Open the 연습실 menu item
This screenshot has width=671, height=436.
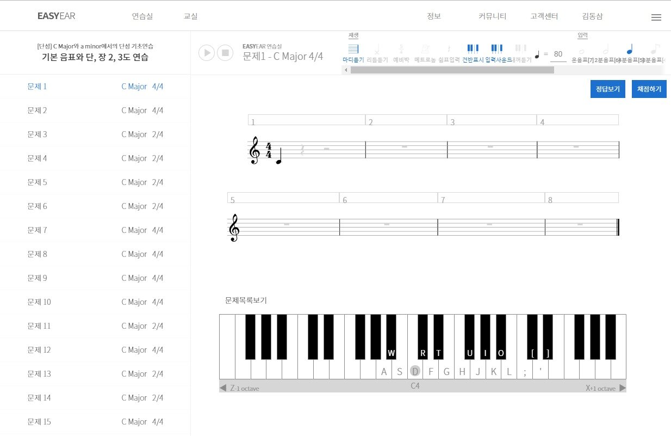pos(142,16)
